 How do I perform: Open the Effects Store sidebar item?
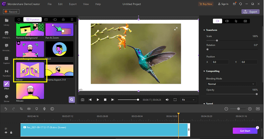click(x=6, y=35)
